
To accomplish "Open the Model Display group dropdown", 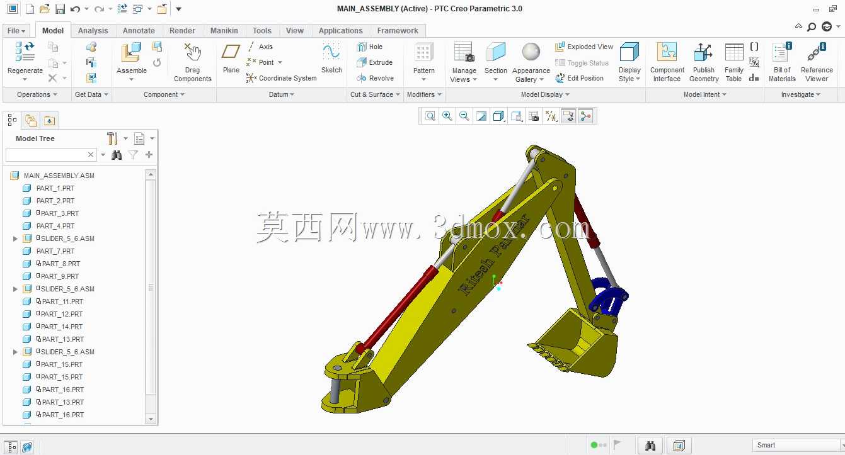I will click(545, 94).
